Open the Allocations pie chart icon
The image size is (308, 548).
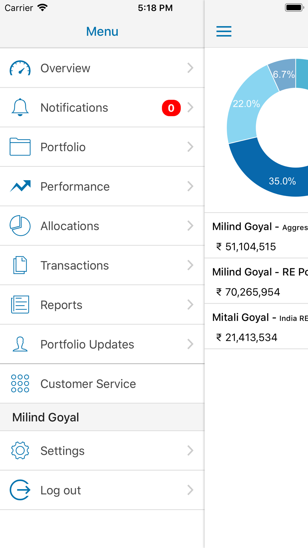pos(20,226)
